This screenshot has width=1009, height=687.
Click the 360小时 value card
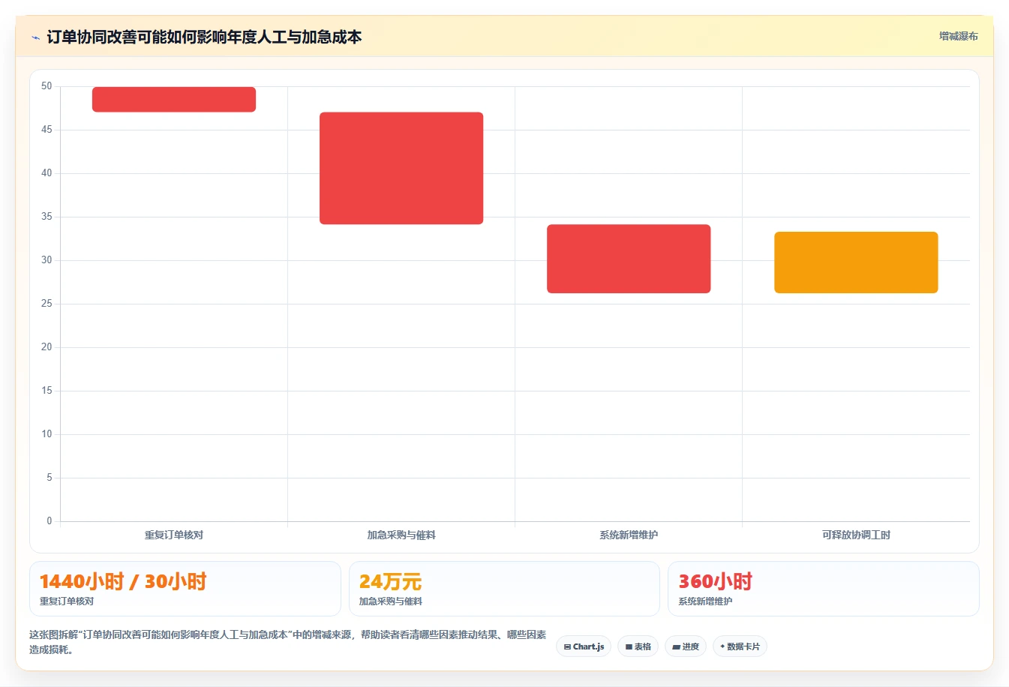click(x=824, y=589)
